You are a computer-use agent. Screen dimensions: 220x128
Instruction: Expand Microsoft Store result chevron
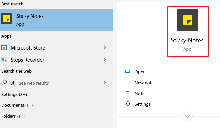point(105,47)
